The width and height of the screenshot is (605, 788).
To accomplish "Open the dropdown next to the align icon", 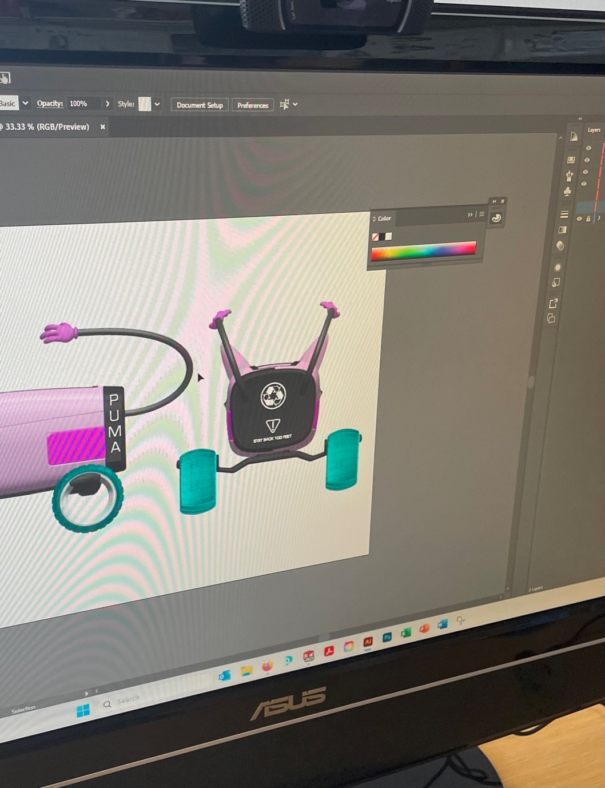I will [295, 105].
